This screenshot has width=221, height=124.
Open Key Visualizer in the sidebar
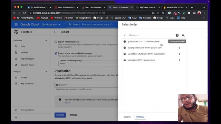pos(27,83)
